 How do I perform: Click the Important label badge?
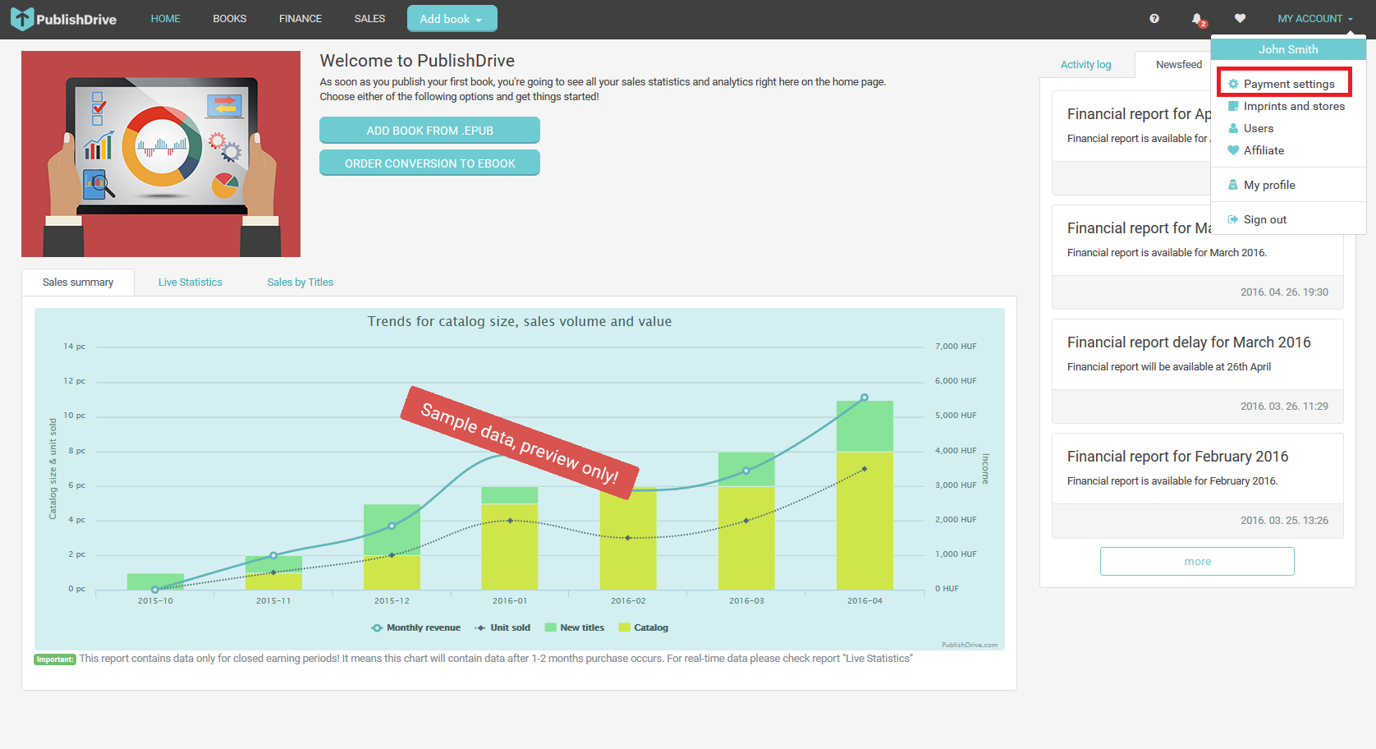tap(55, 659)
